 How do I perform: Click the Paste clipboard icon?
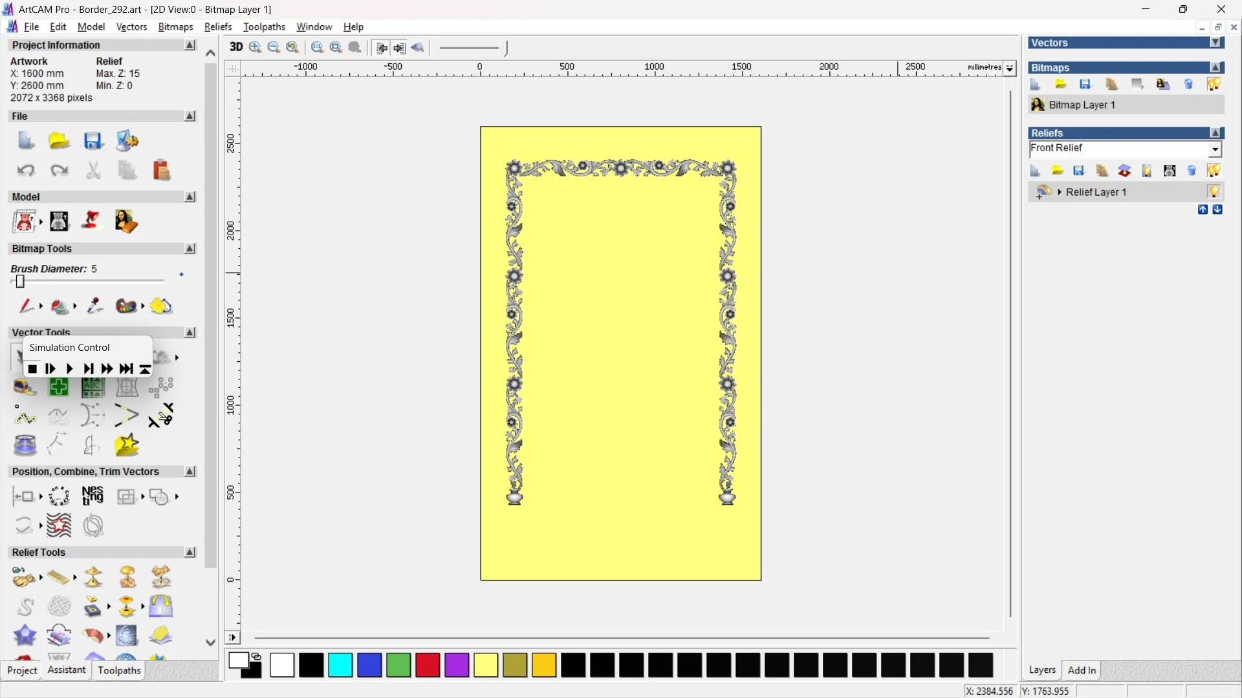(x=161, y=171)
